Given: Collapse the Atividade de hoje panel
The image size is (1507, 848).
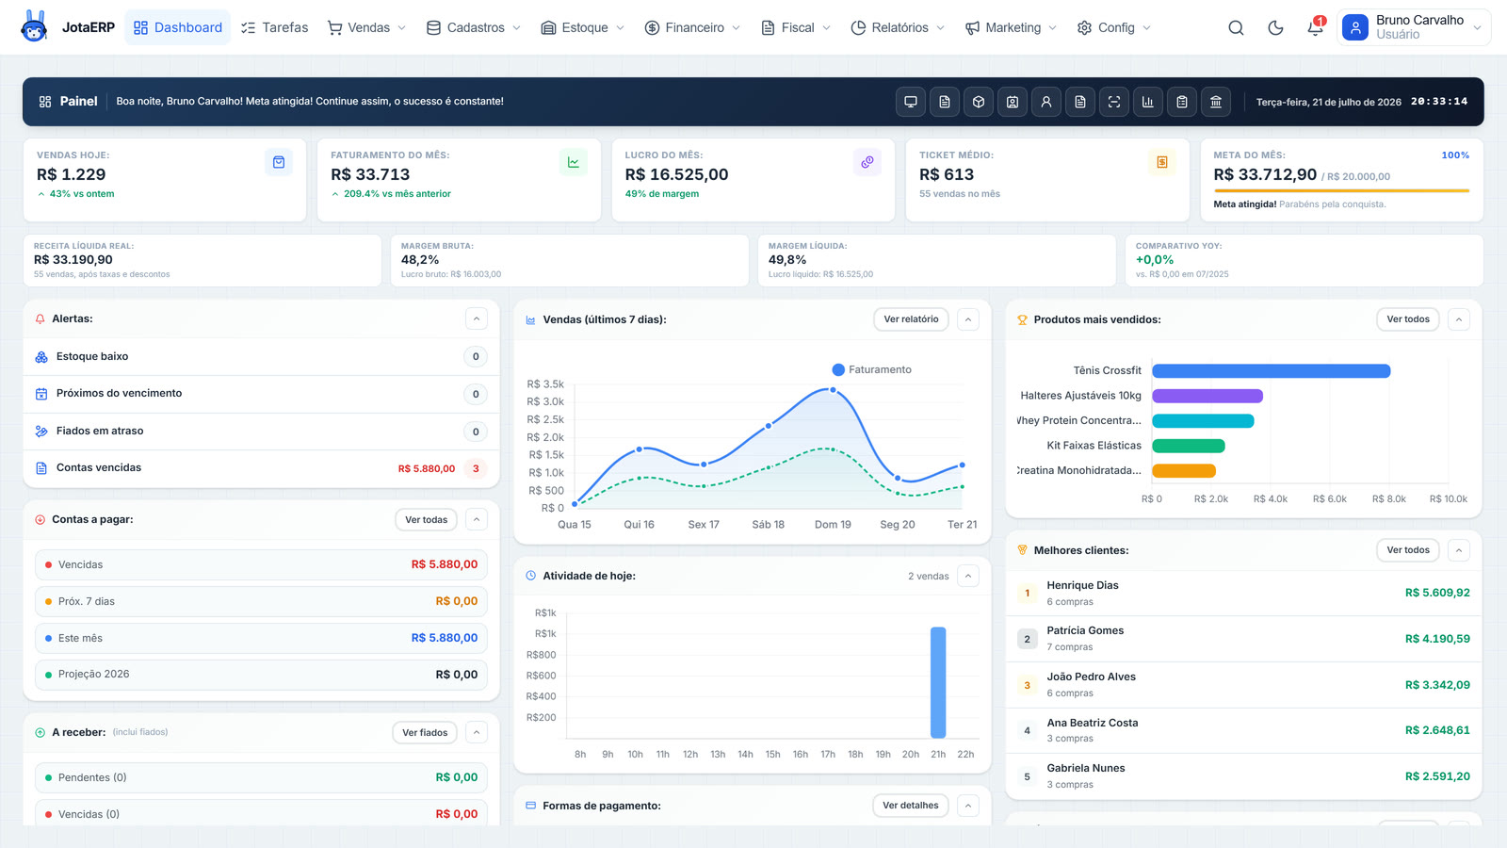Looking at the screenshot, I should [968, 577].
